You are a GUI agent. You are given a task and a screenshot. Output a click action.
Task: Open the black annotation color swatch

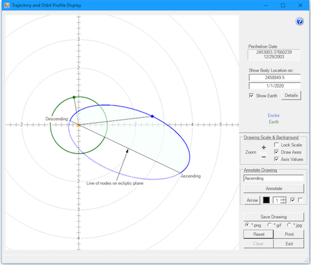click(266, 200)
